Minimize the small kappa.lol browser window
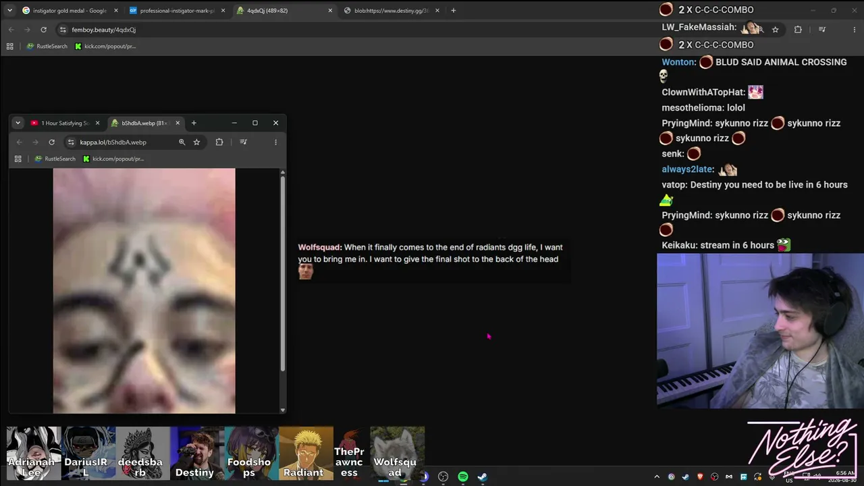This screenshot has width=864, height=486. pyautogui.click(x=234, y=123)
